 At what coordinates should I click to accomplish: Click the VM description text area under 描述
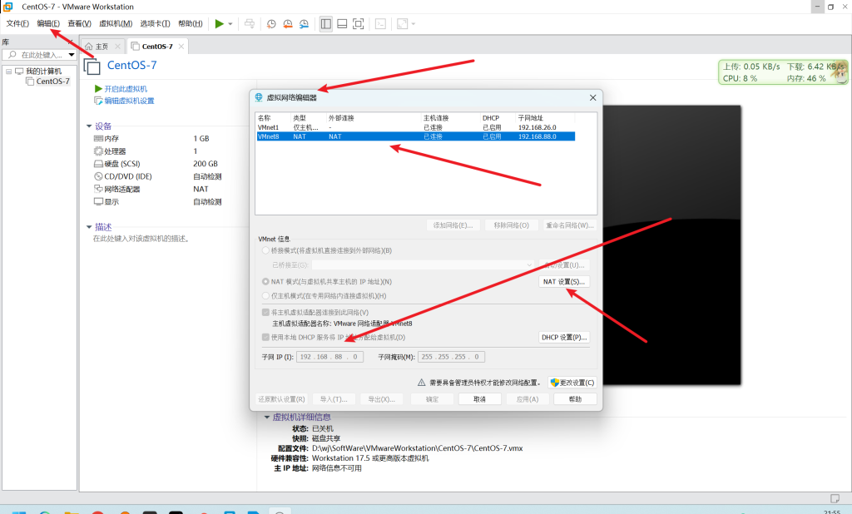pos(141,239)
